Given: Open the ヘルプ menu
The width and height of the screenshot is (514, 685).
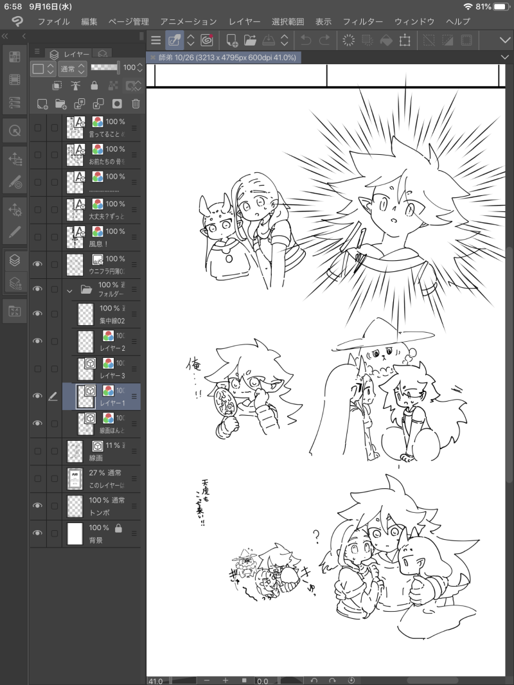Looking at the screenshot, I should (x=457, y=21).
